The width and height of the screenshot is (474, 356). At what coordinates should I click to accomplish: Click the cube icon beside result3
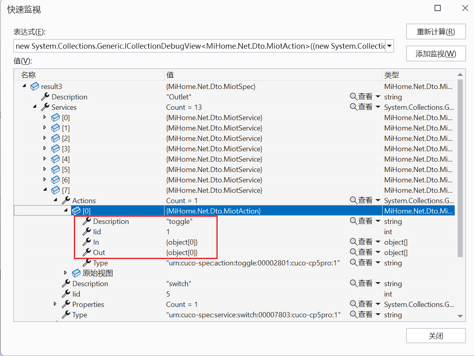34,86
